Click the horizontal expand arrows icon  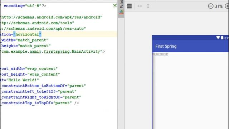pos(140,6)
